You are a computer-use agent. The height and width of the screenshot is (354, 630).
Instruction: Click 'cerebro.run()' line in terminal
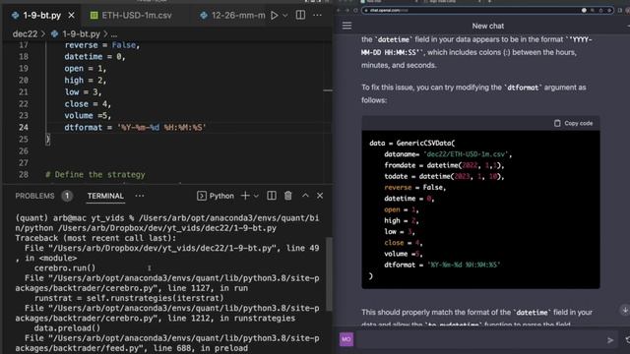tap(65, 268)
